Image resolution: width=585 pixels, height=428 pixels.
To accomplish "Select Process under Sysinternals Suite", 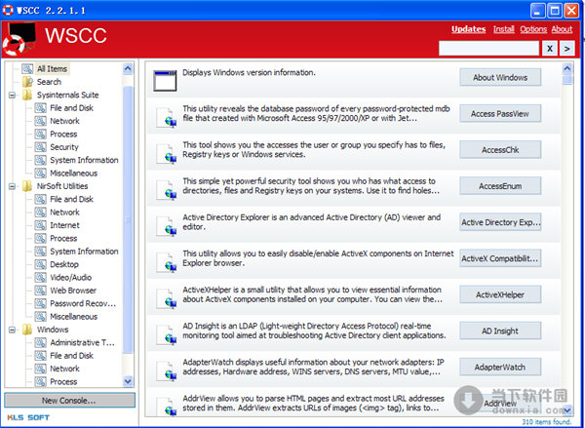I will [63, 134].
